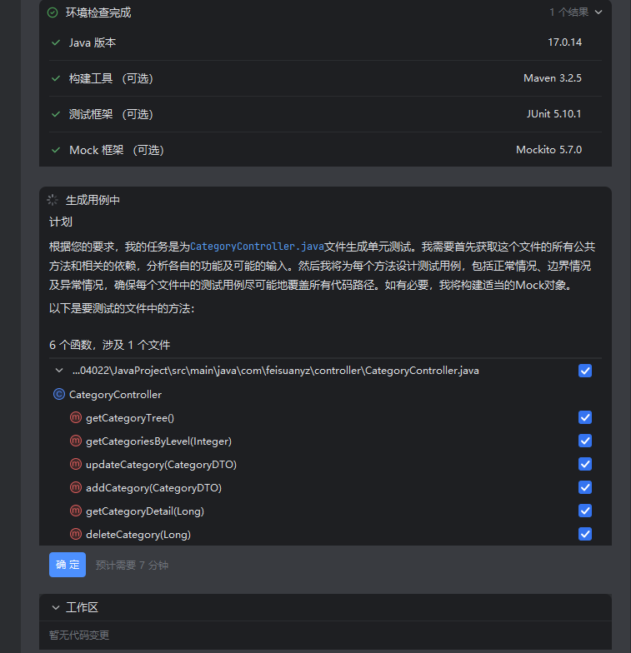Collapse the 工作区 section

coord(55,608)
